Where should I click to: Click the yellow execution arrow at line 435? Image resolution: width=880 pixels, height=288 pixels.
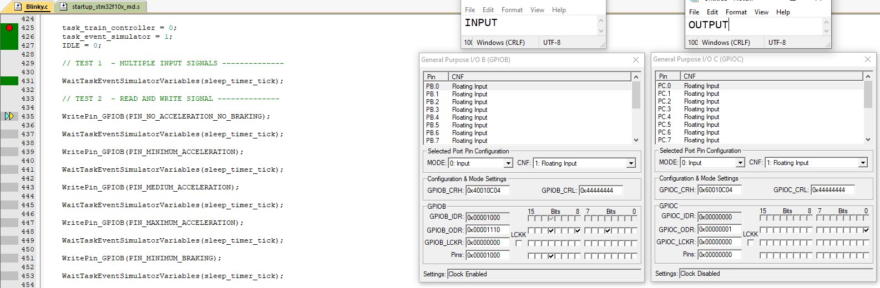tap(9, 116)
